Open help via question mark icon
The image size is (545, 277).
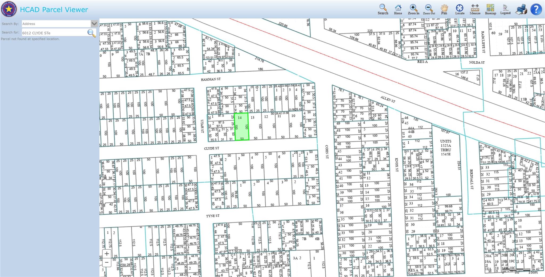[x=536, y=10]
